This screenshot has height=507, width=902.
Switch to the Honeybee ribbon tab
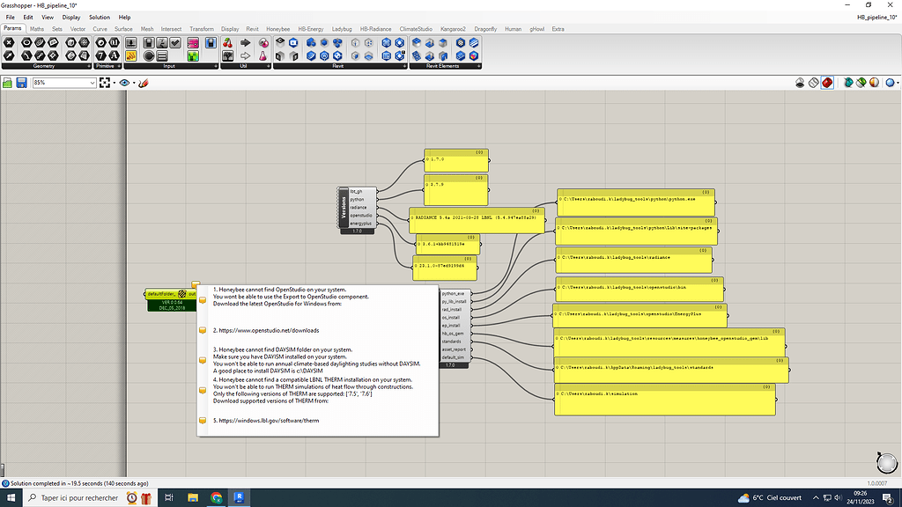tap(278, 28)
